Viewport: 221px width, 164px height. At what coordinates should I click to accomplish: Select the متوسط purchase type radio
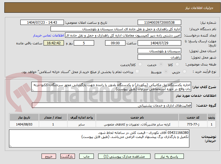tap(166, 72)
